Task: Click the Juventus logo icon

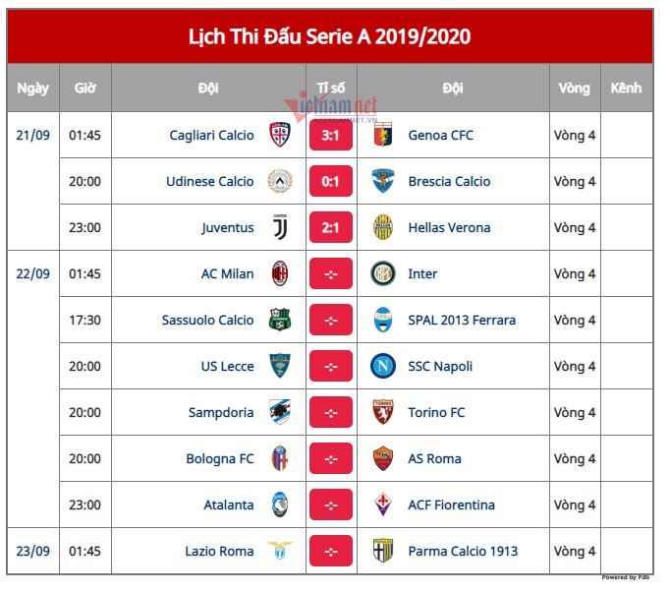Action: pyautogui.click(x=280, y=227)
